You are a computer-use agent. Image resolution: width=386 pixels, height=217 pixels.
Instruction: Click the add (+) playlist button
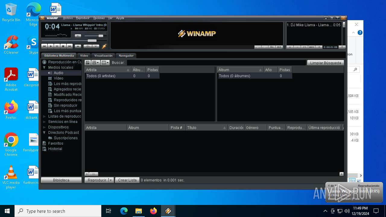[x=290, y=47]
